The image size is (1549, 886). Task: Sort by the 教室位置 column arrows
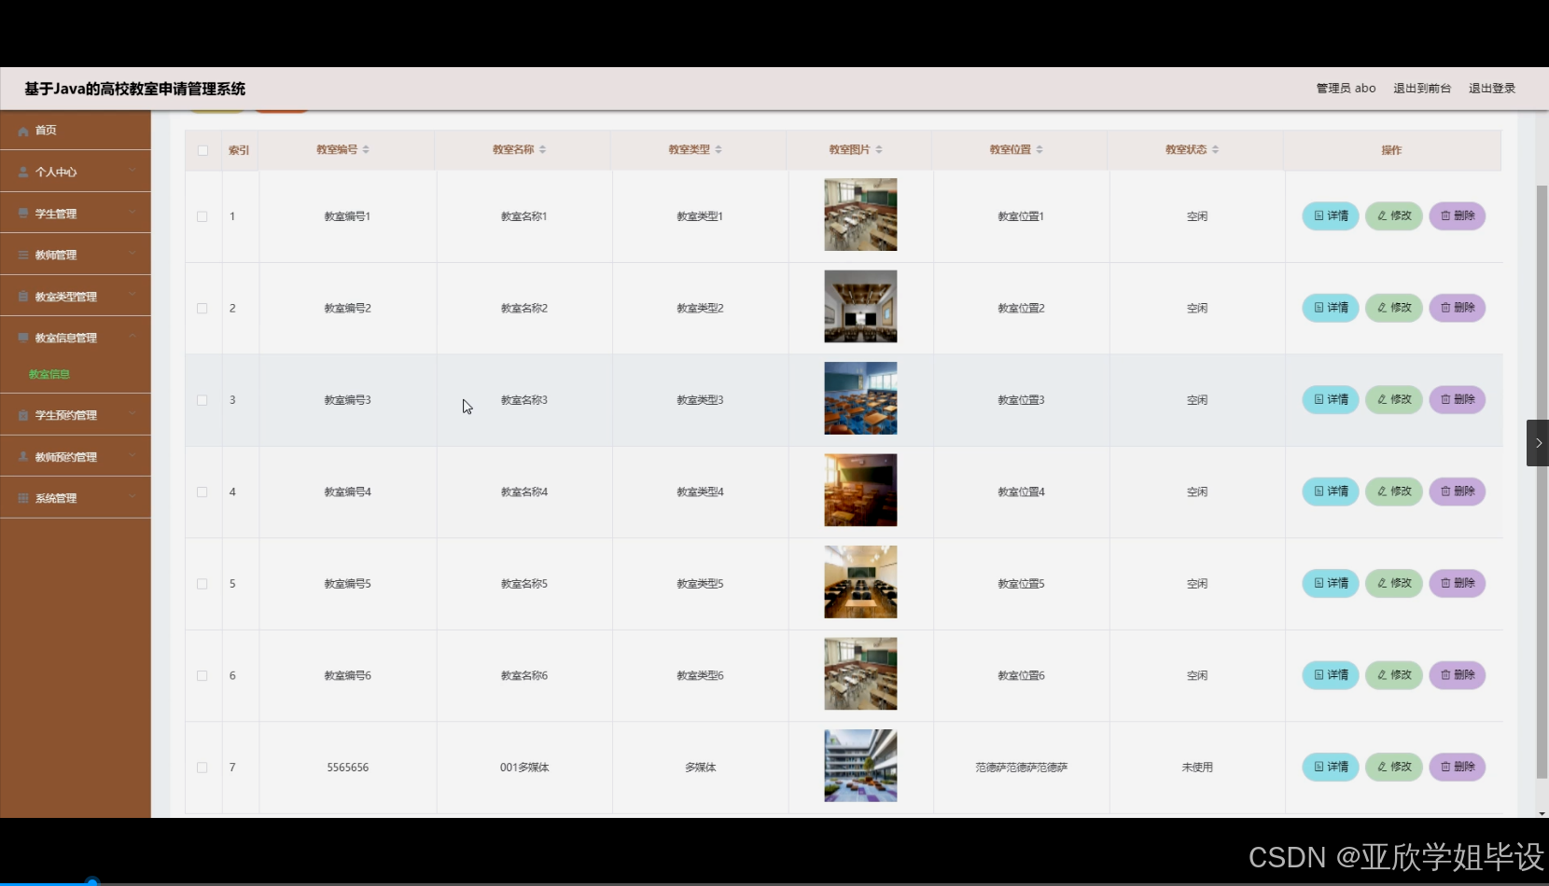coord(1040,149)
